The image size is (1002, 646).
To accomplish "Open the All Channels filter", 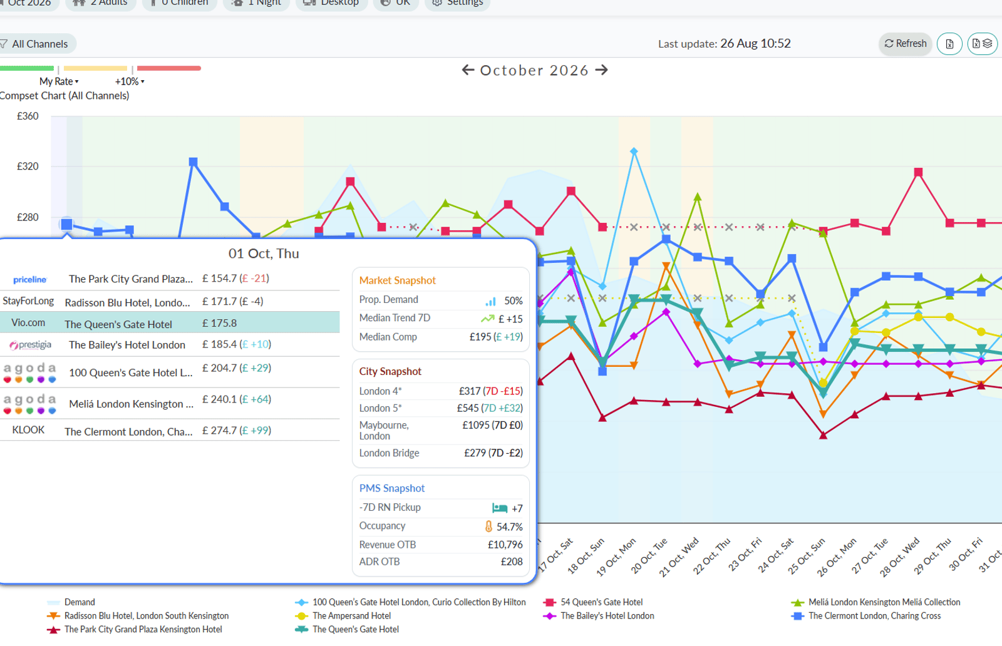I will pos(38,44).
